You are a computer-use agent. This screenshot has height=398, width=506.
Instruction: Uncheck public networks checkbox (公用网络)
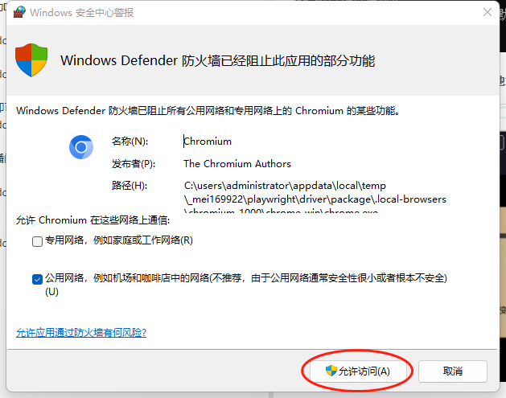coord(38,279)
